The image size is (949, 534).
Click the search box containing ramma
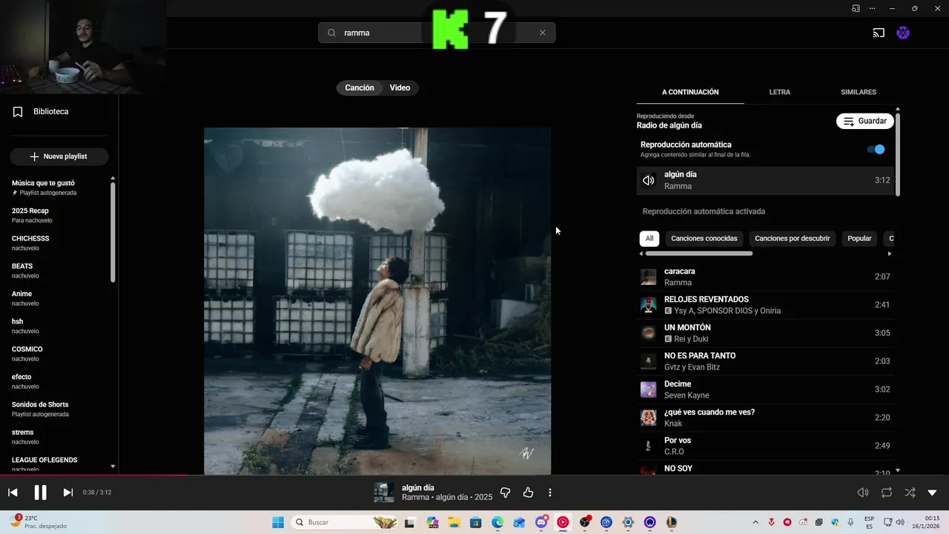click(437, 33)
